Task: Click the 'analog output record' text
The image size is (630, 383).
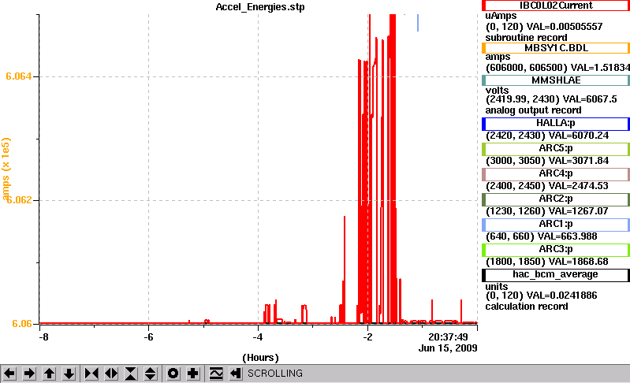Action: [533, 110]
